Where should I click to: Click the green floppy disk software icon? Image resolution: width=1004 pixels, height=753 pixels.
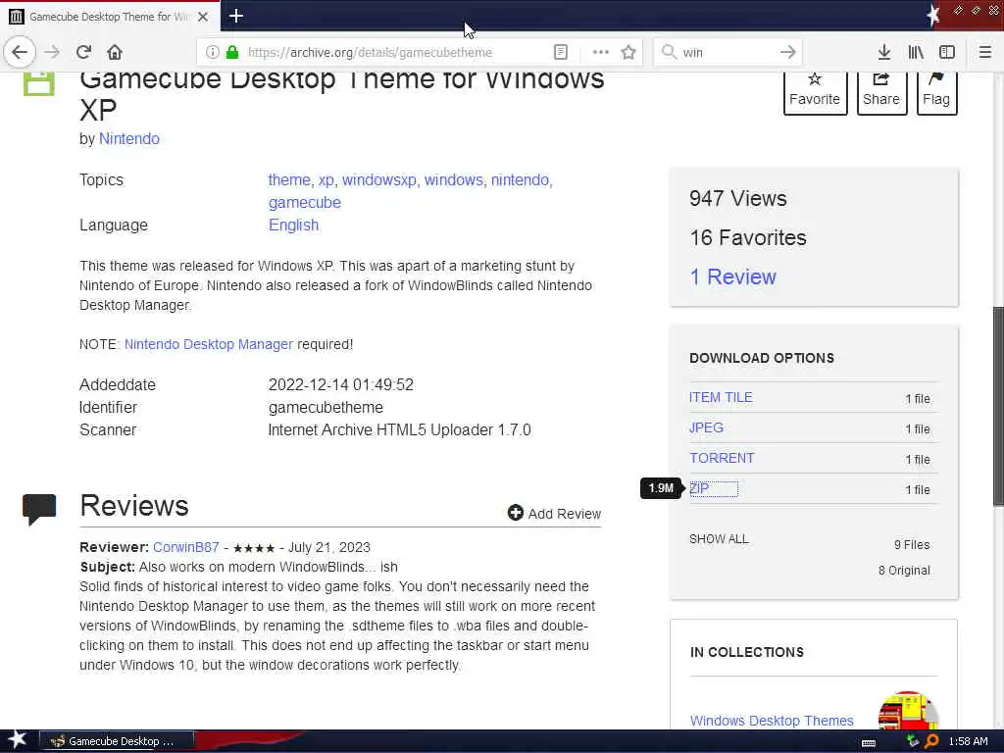click(39, 84)
